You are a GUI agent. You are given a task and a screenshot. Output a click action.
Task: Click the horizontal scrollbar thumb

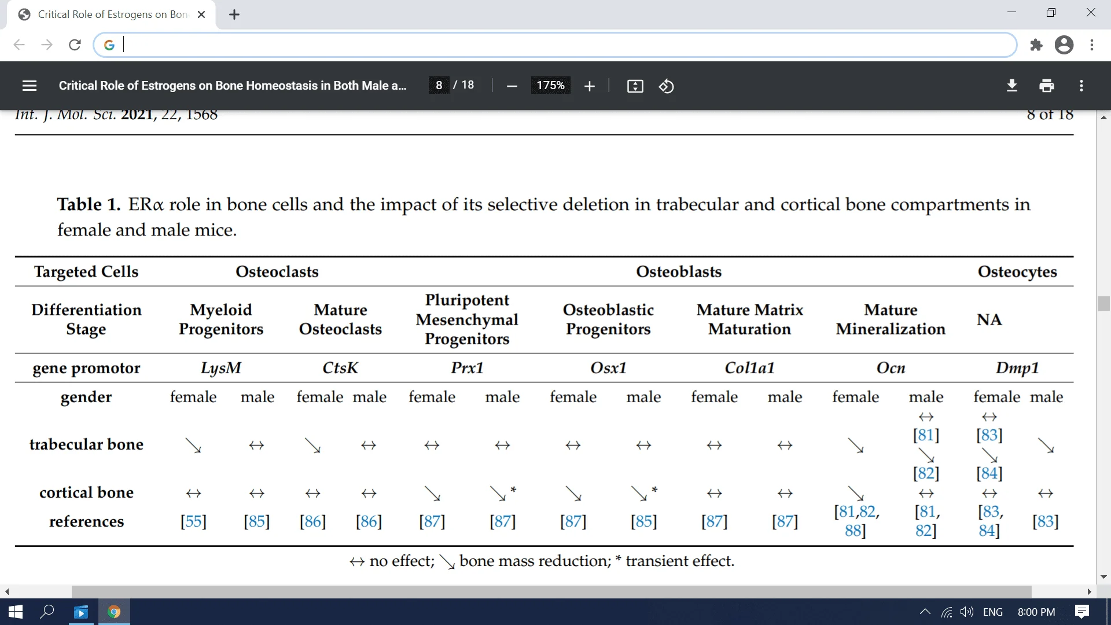pos(551,591)
